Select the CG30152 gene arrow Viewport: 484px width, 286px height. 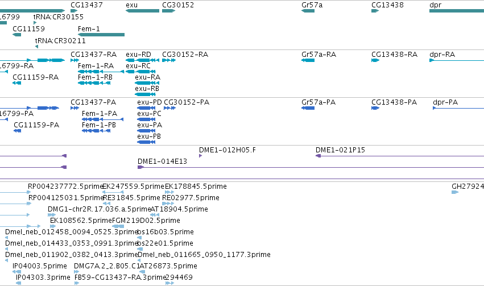(168, 11)
